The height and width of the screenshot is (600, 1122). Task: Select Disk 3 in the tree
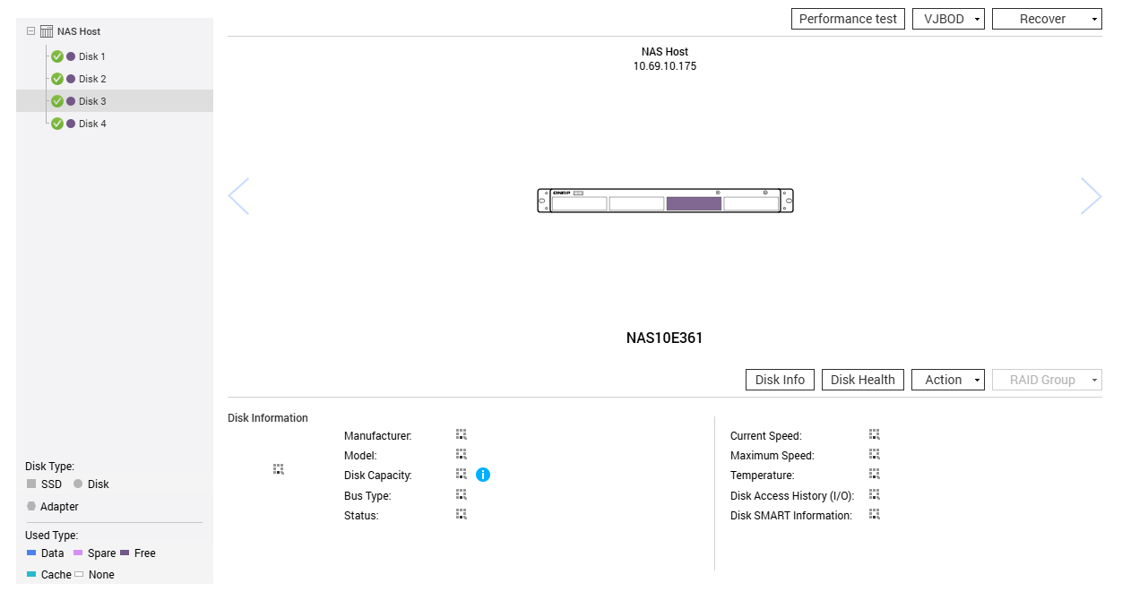click(x=92, y=101)
